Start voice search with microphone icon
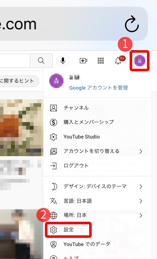 (63, 61)
